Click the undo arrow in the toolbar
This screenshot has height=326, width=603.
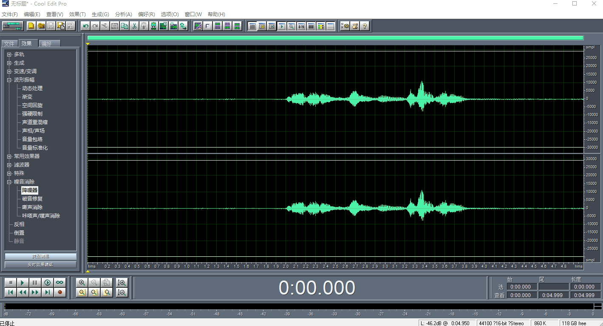[85, 26]
